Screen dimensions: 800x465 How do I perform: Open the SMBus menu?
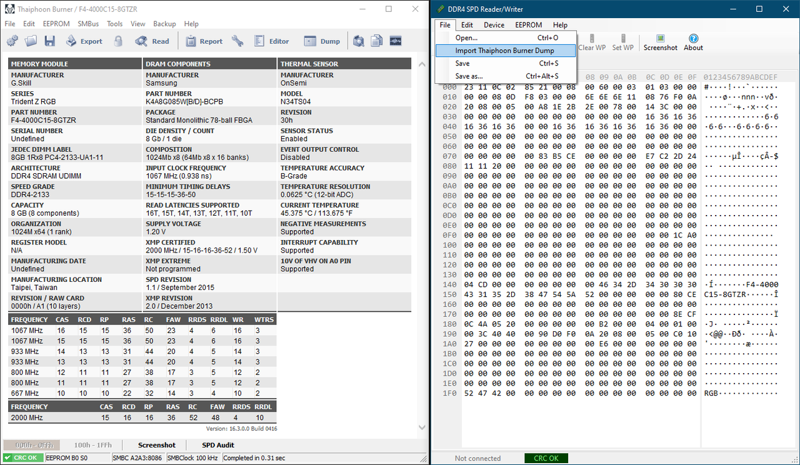click(x=88, y=24)
